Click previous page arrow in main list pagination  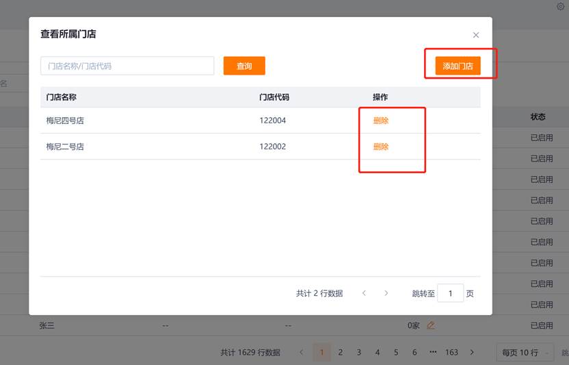[302, 352]
